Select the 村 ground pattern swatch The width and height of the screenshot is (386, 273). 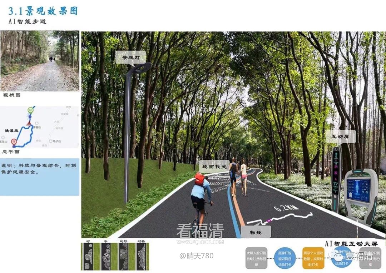pos(88,256)
